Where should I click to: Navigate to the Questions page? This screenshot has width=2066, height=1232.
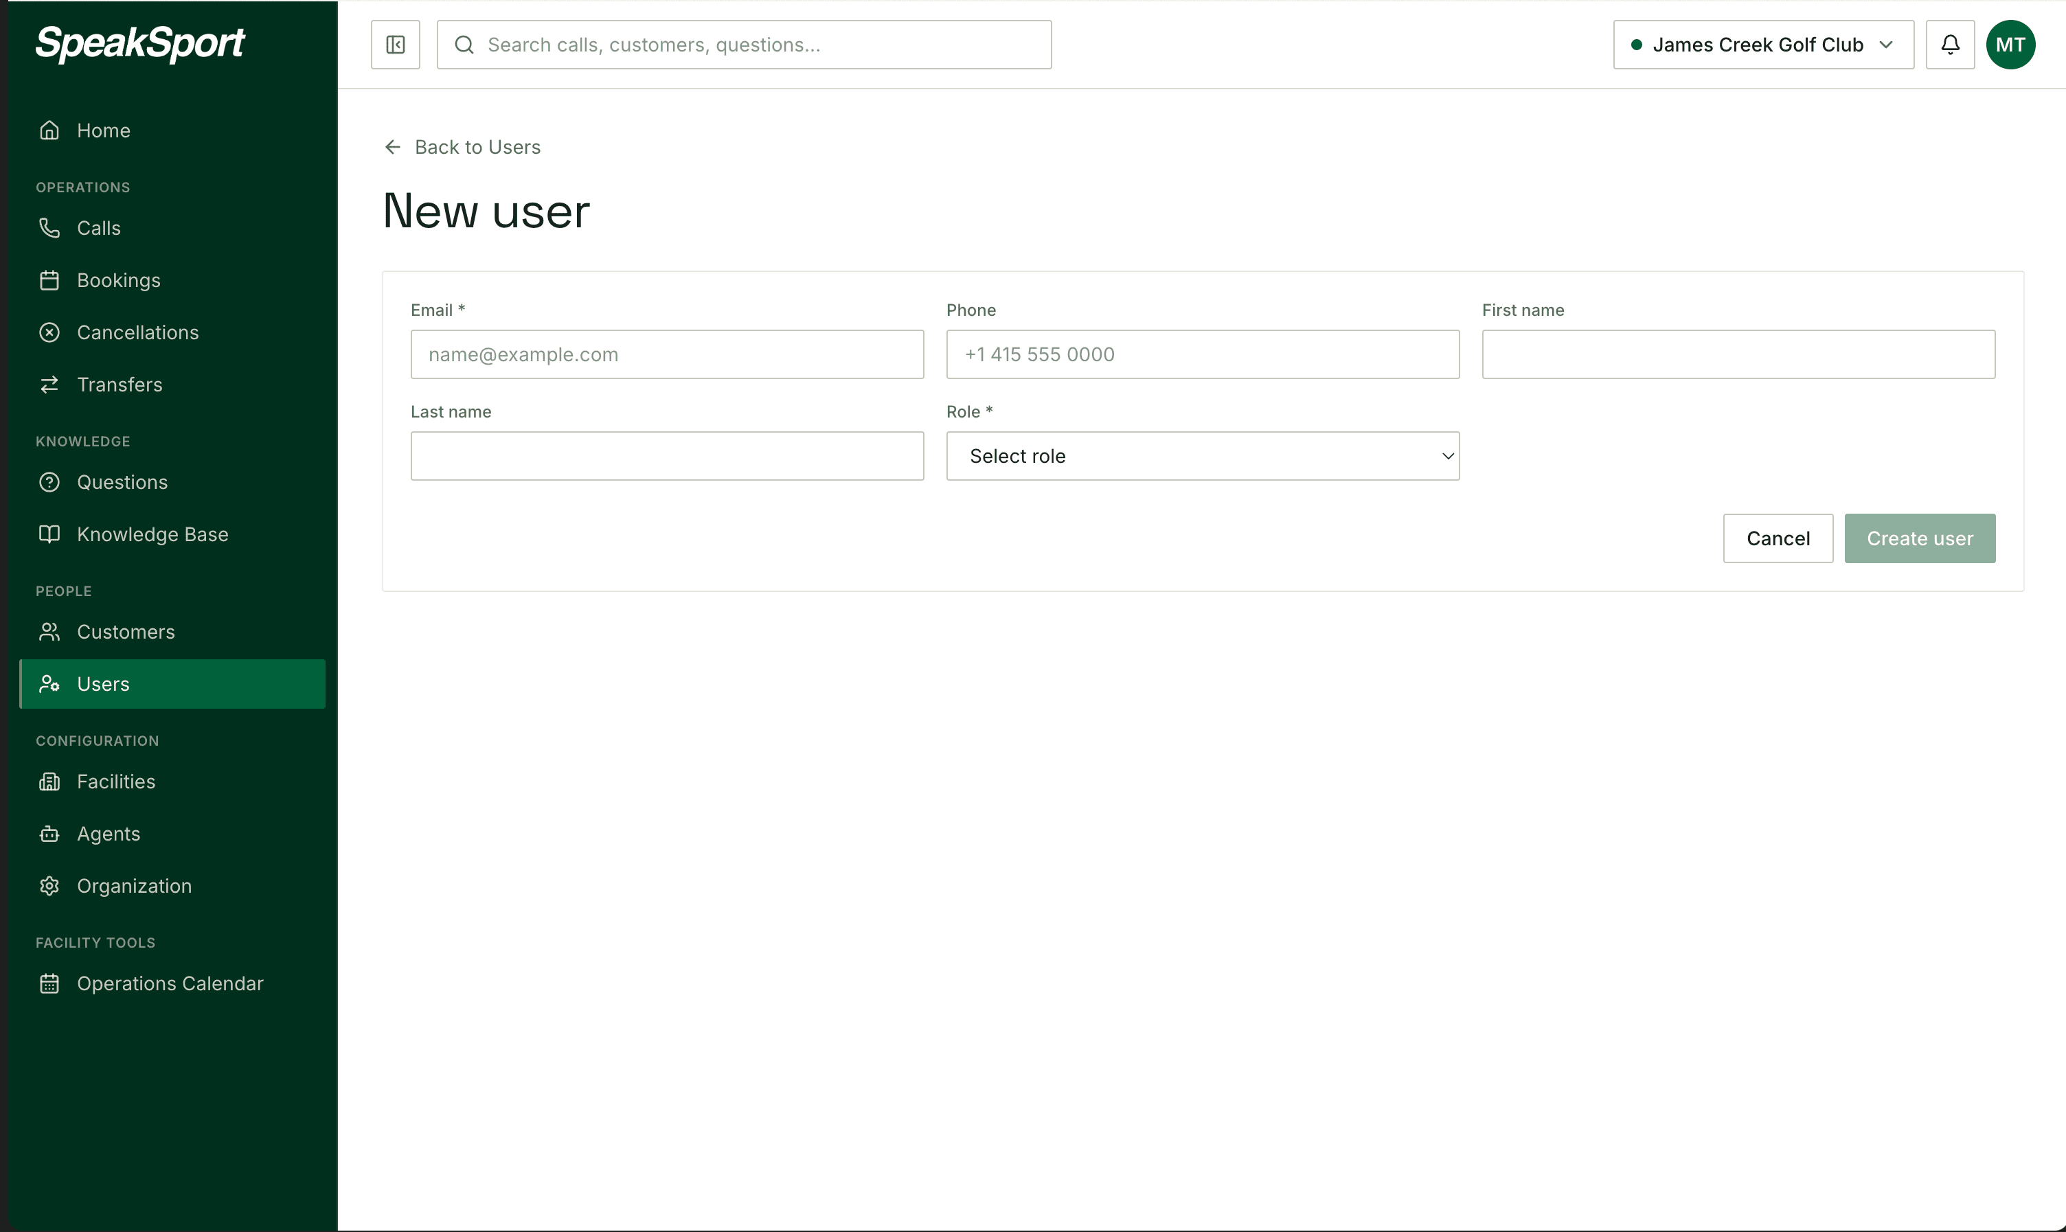click(x=172, y=482)
